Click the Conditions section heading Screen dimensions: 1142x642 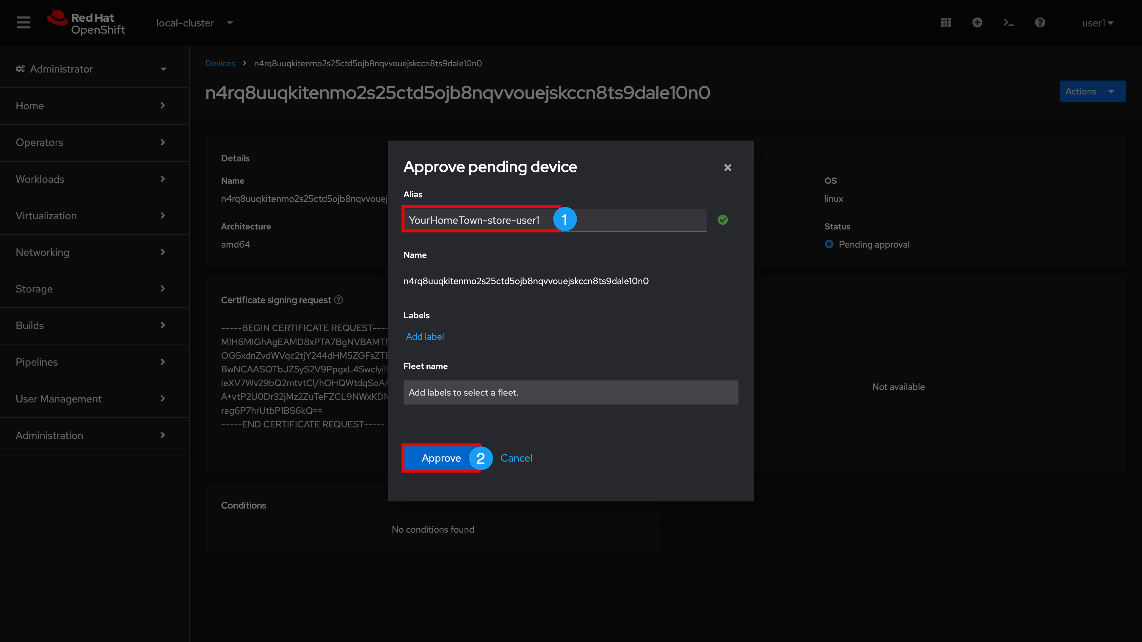(x=243, y=505)
